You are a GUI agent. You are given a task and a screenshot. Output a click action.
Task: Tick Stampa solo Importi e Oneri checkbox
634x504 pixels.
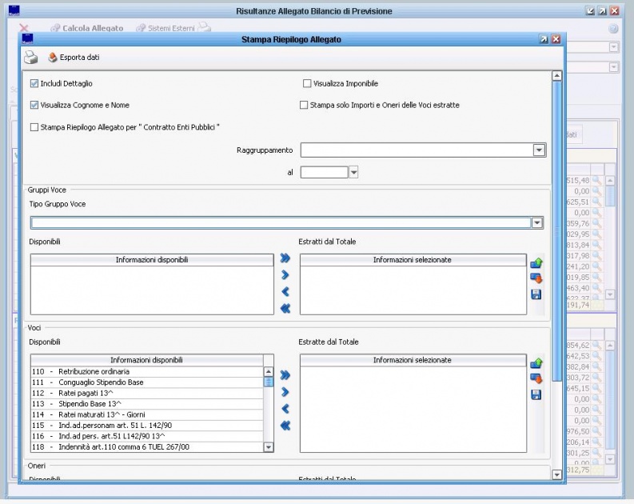tap(304, 105)
